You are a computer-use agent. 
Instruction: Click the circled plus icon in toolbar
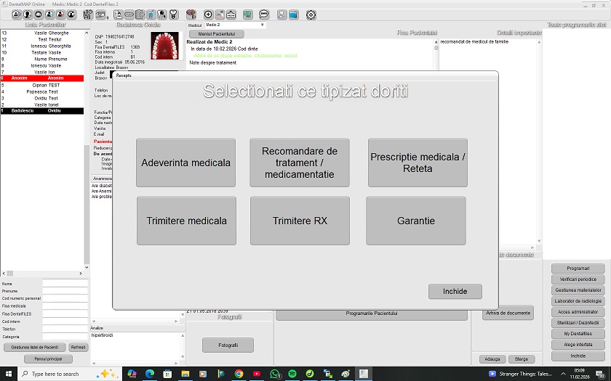coord(208,15)
